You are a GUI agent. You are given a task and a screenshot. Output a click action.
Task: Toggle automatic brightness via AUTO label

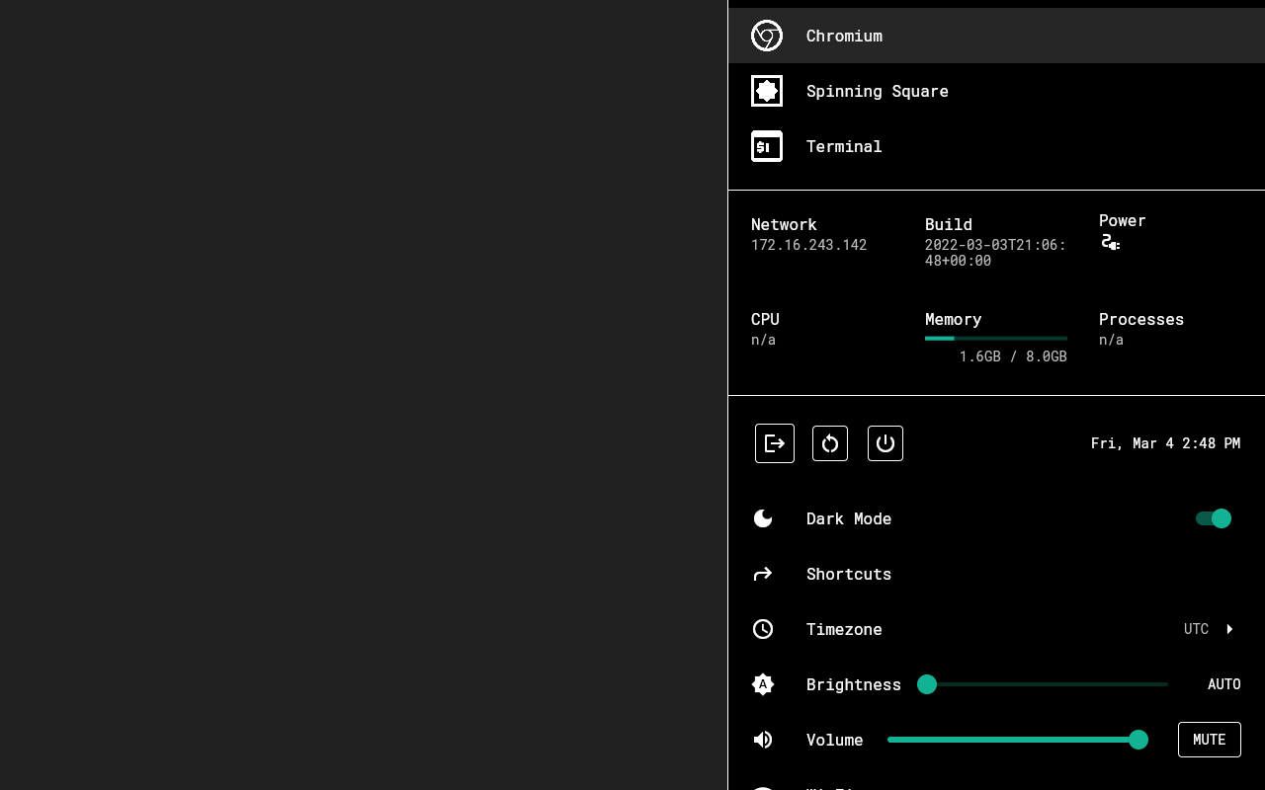(1224, 683)
